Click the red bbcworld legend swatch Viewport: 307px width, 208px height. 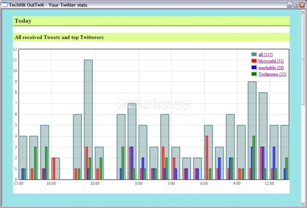point(254,61)
